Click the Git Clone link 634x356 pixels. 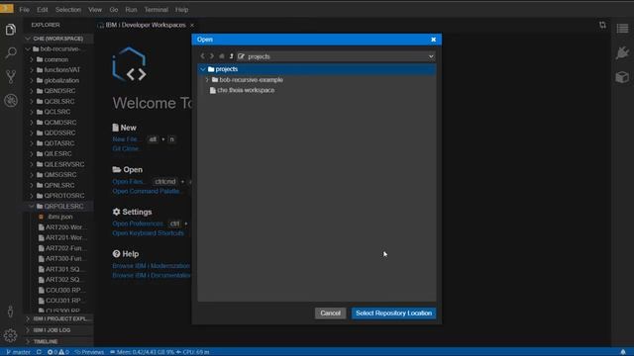coord(127,148)
